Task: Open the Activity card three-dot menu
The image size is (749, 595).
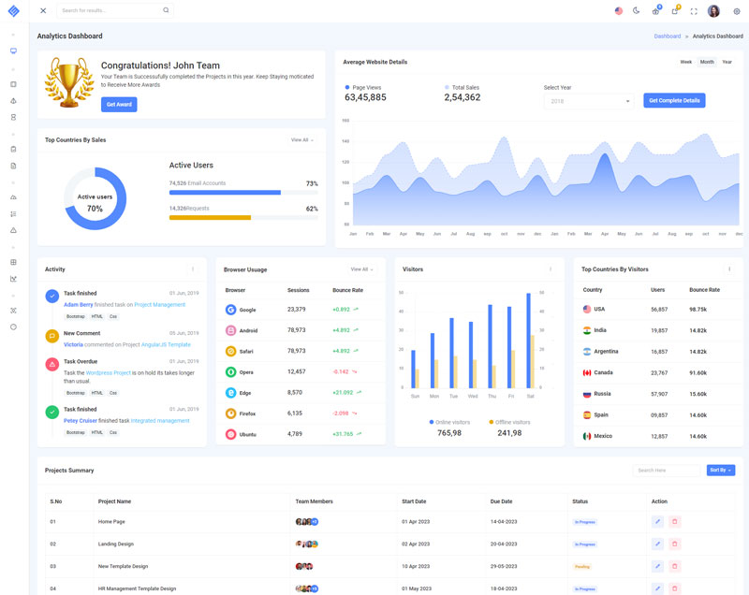Action: 193,269
